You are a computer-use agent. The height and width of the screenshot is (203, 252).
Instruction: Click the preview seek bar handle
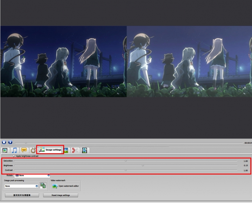point(26,143)
